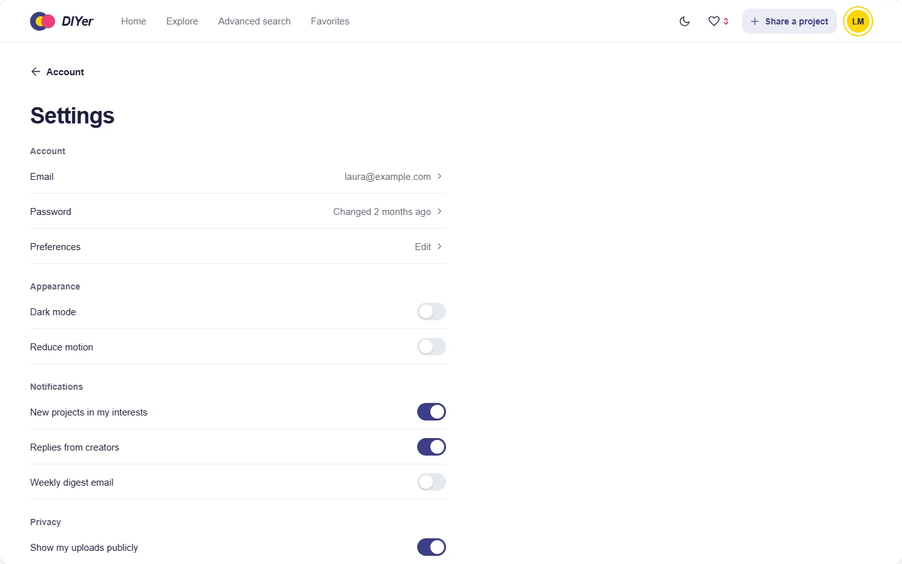Click the Edit link for Preferences
Screen dimensions: 902x564
coord(423,247)
